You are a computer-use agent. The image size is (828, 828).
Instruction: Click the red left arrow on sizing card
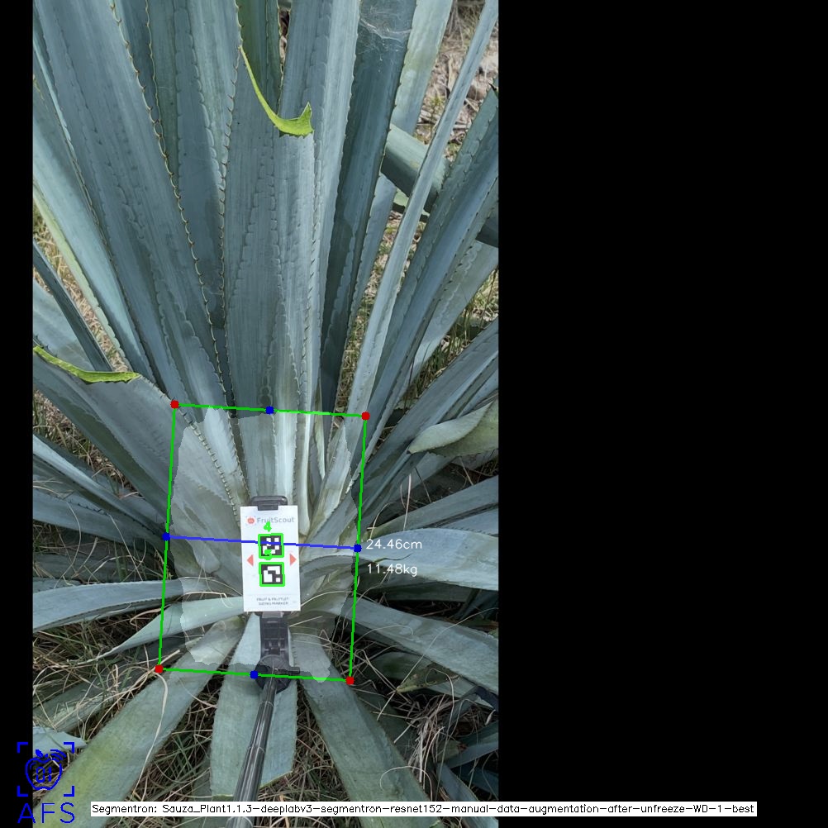(x=250, y=559)
